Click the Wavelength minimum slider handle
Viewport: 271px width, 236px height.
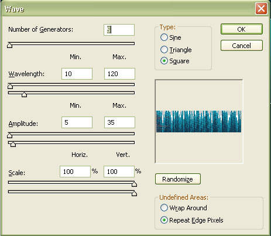point(10,86)
